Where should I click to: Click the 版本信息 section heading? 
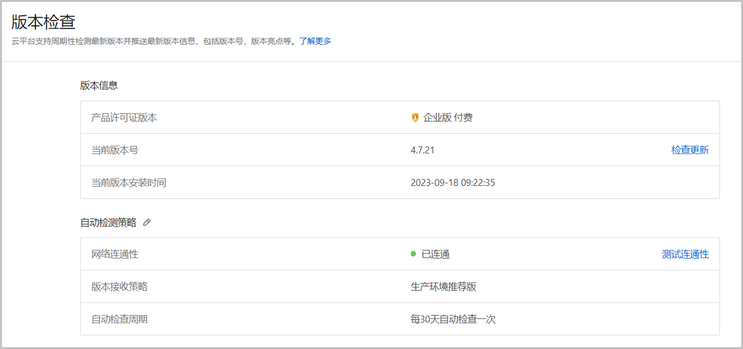[x=99, y=86]
